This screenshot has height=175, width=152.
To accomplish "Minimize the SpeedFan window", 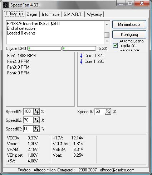I will [121, 4].
